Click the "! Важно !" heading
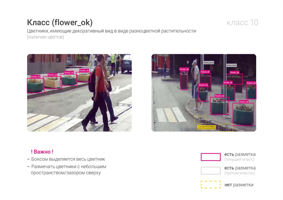 coord(42,152)
